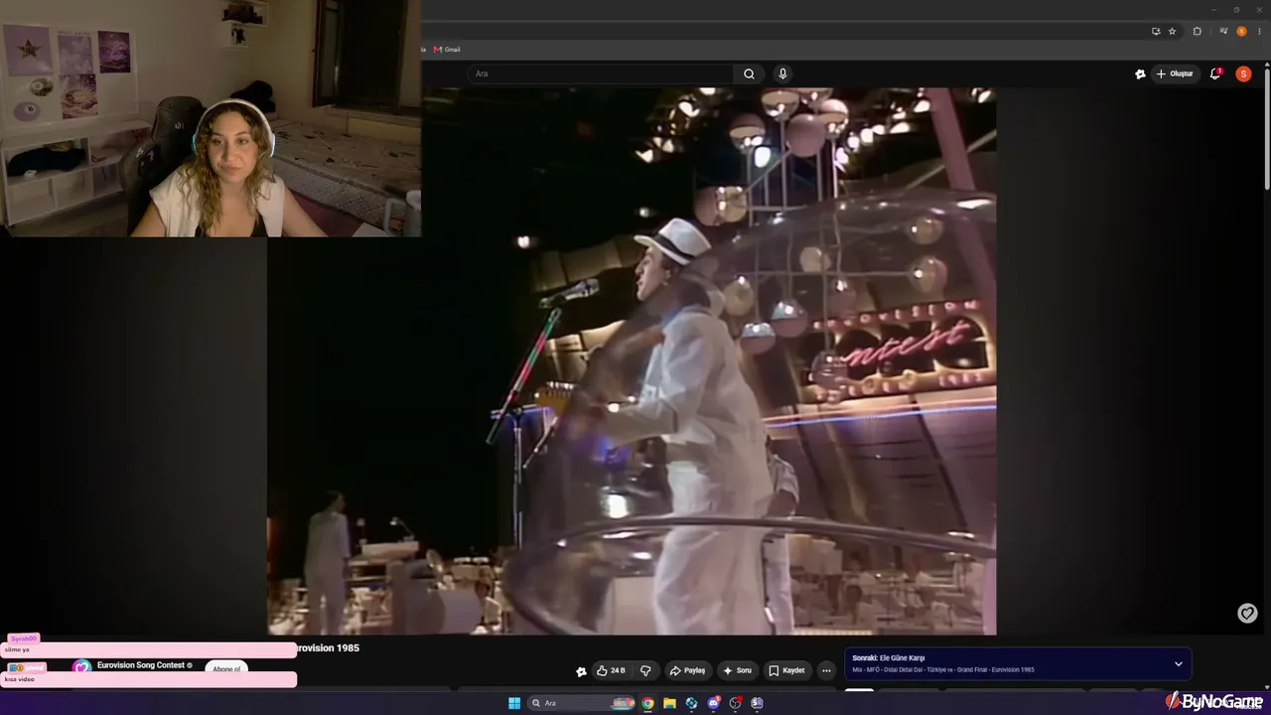Focus the YouTube Ara search field
The width and height of the screenshot is (1271, 715).
[602, 73]
